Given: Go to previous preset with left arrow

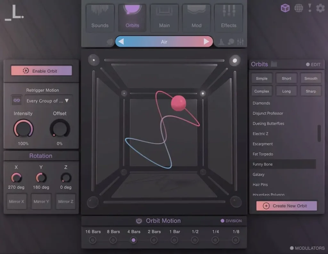Looking at the screenshot, I should pos(121,42).
